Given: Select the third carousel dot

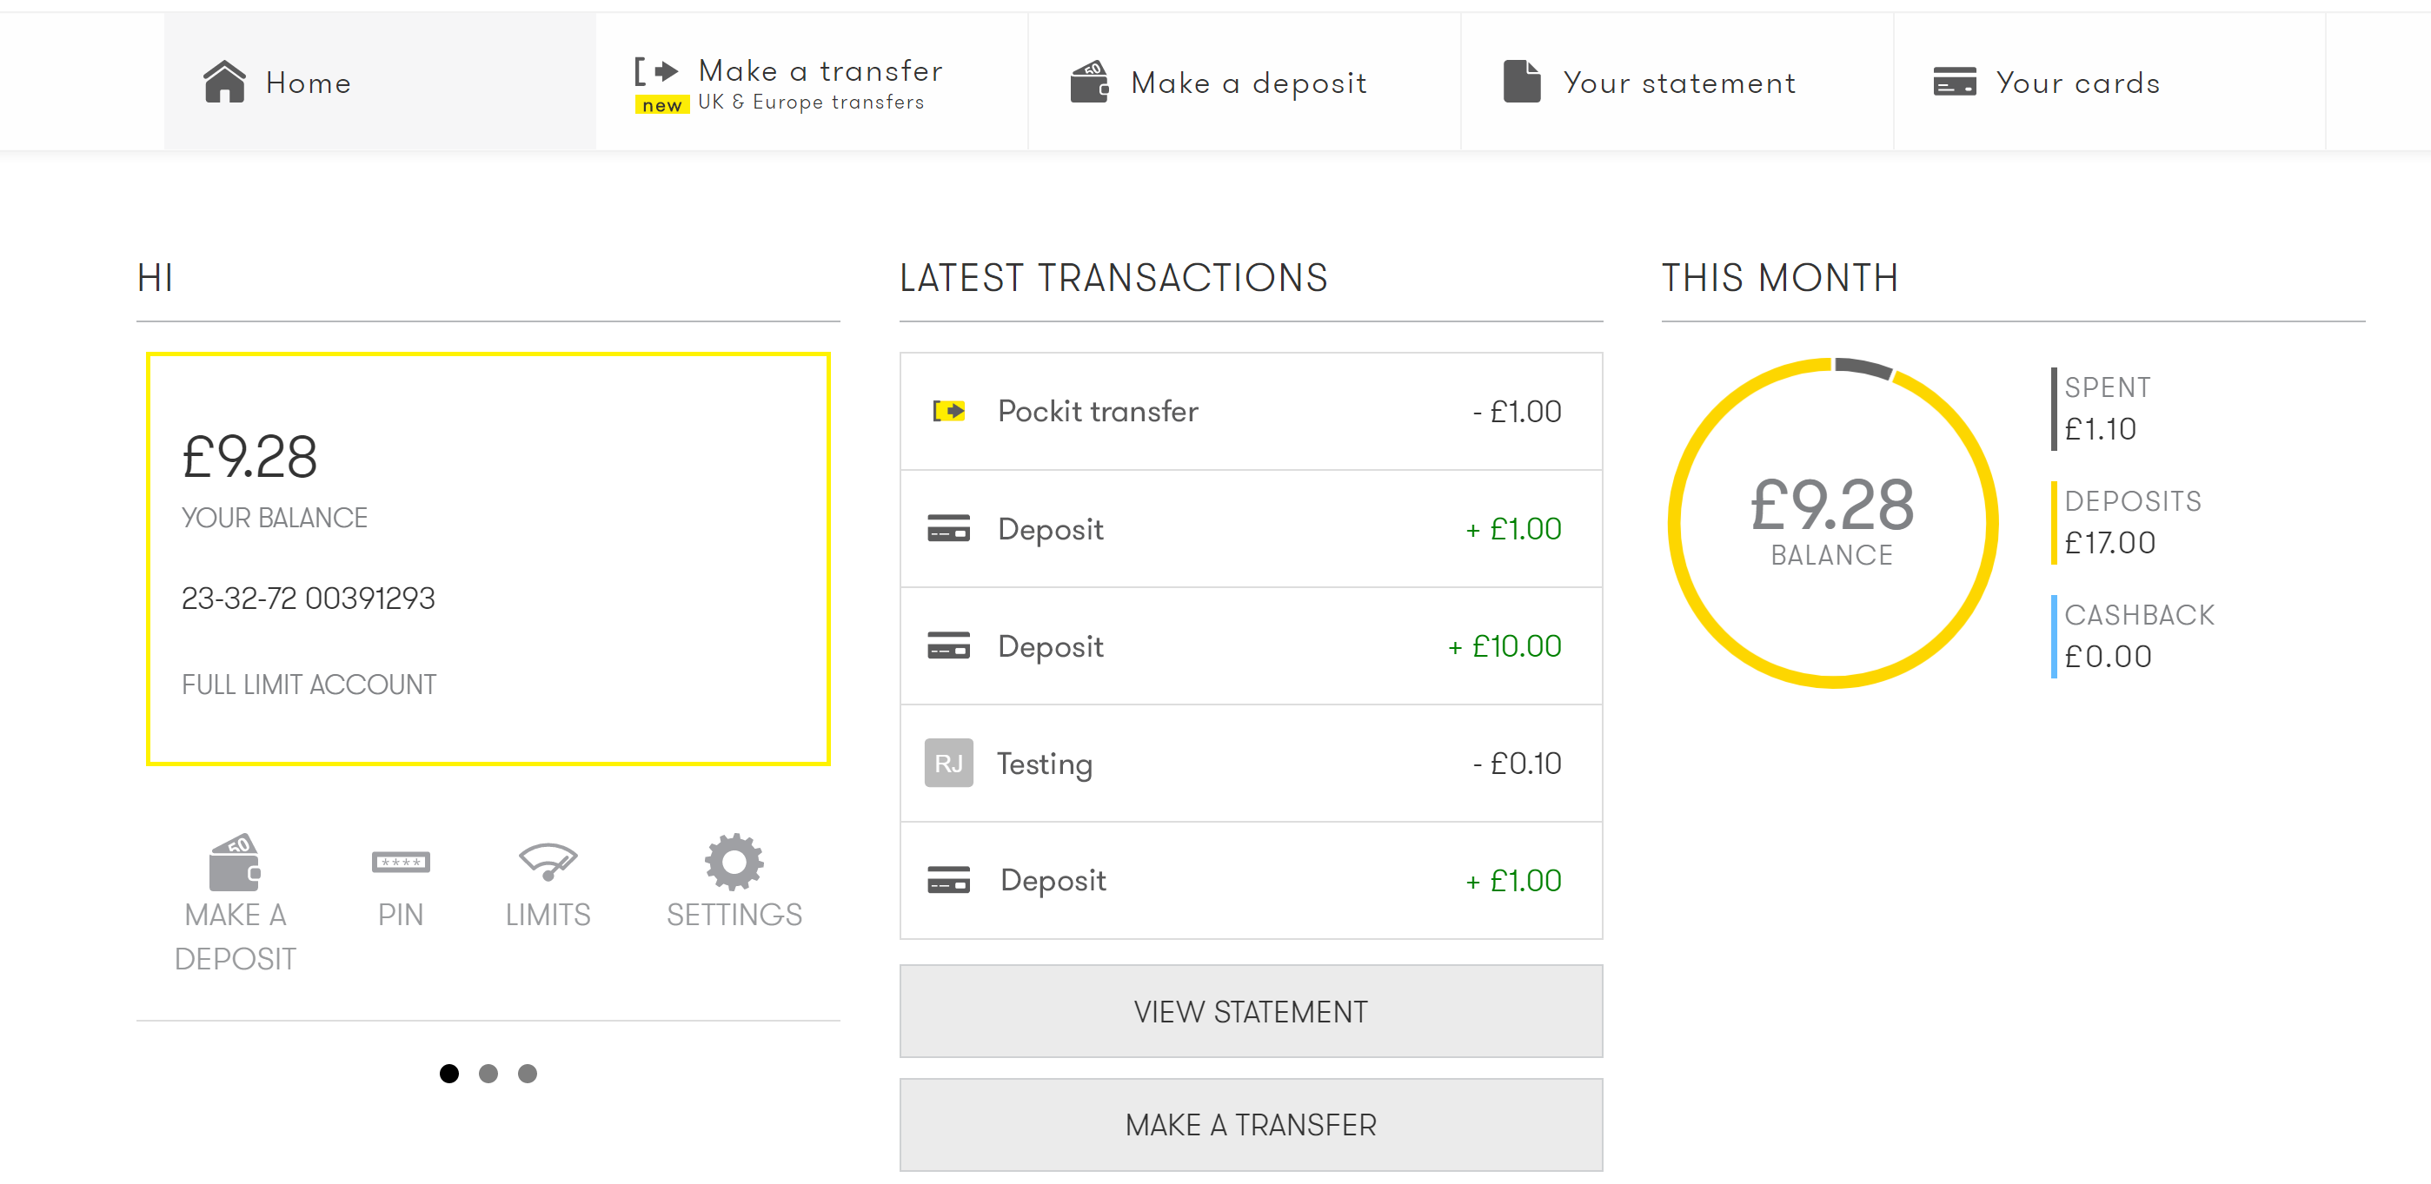Looking at the screenshot, I should pyautogui.click(x=528, y=1074).
